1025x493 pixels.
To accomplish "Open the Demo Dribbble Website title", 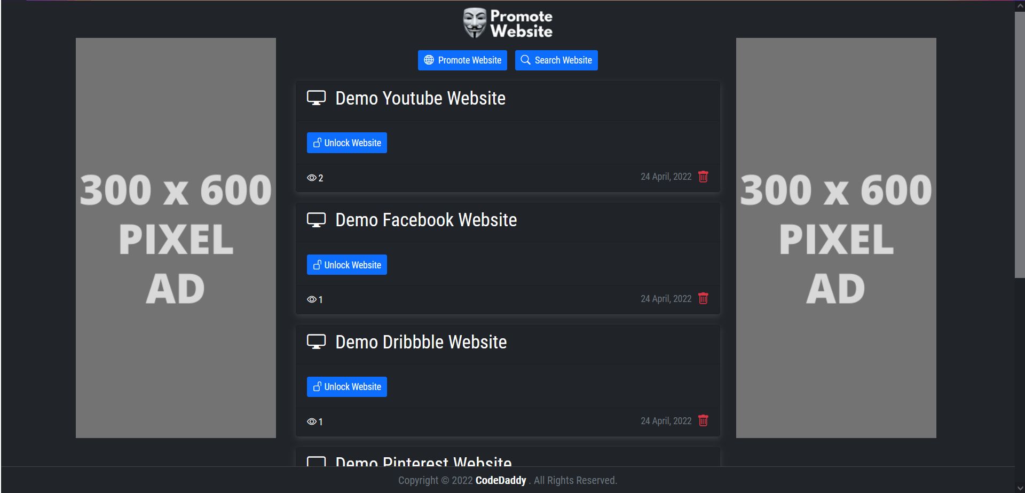I will [421, 342].
